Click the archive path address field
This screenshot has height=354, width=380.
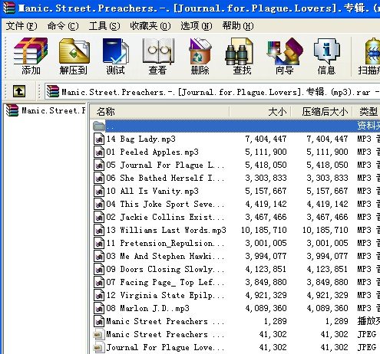[x=213, y=92]
